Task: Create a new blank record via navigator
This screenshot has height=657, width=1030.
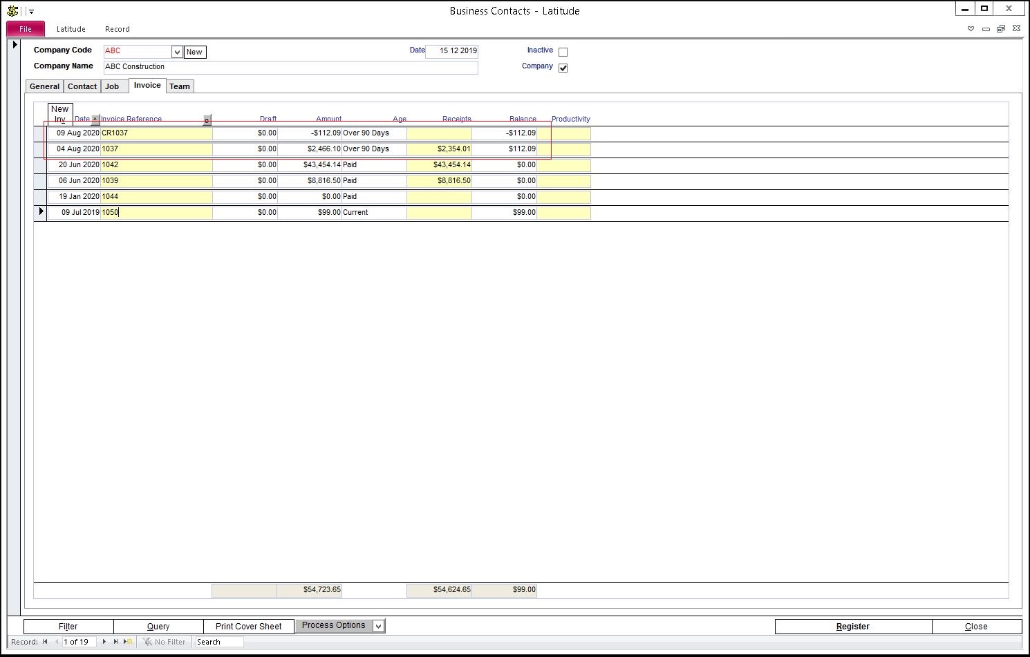Action: pos(129,642)
